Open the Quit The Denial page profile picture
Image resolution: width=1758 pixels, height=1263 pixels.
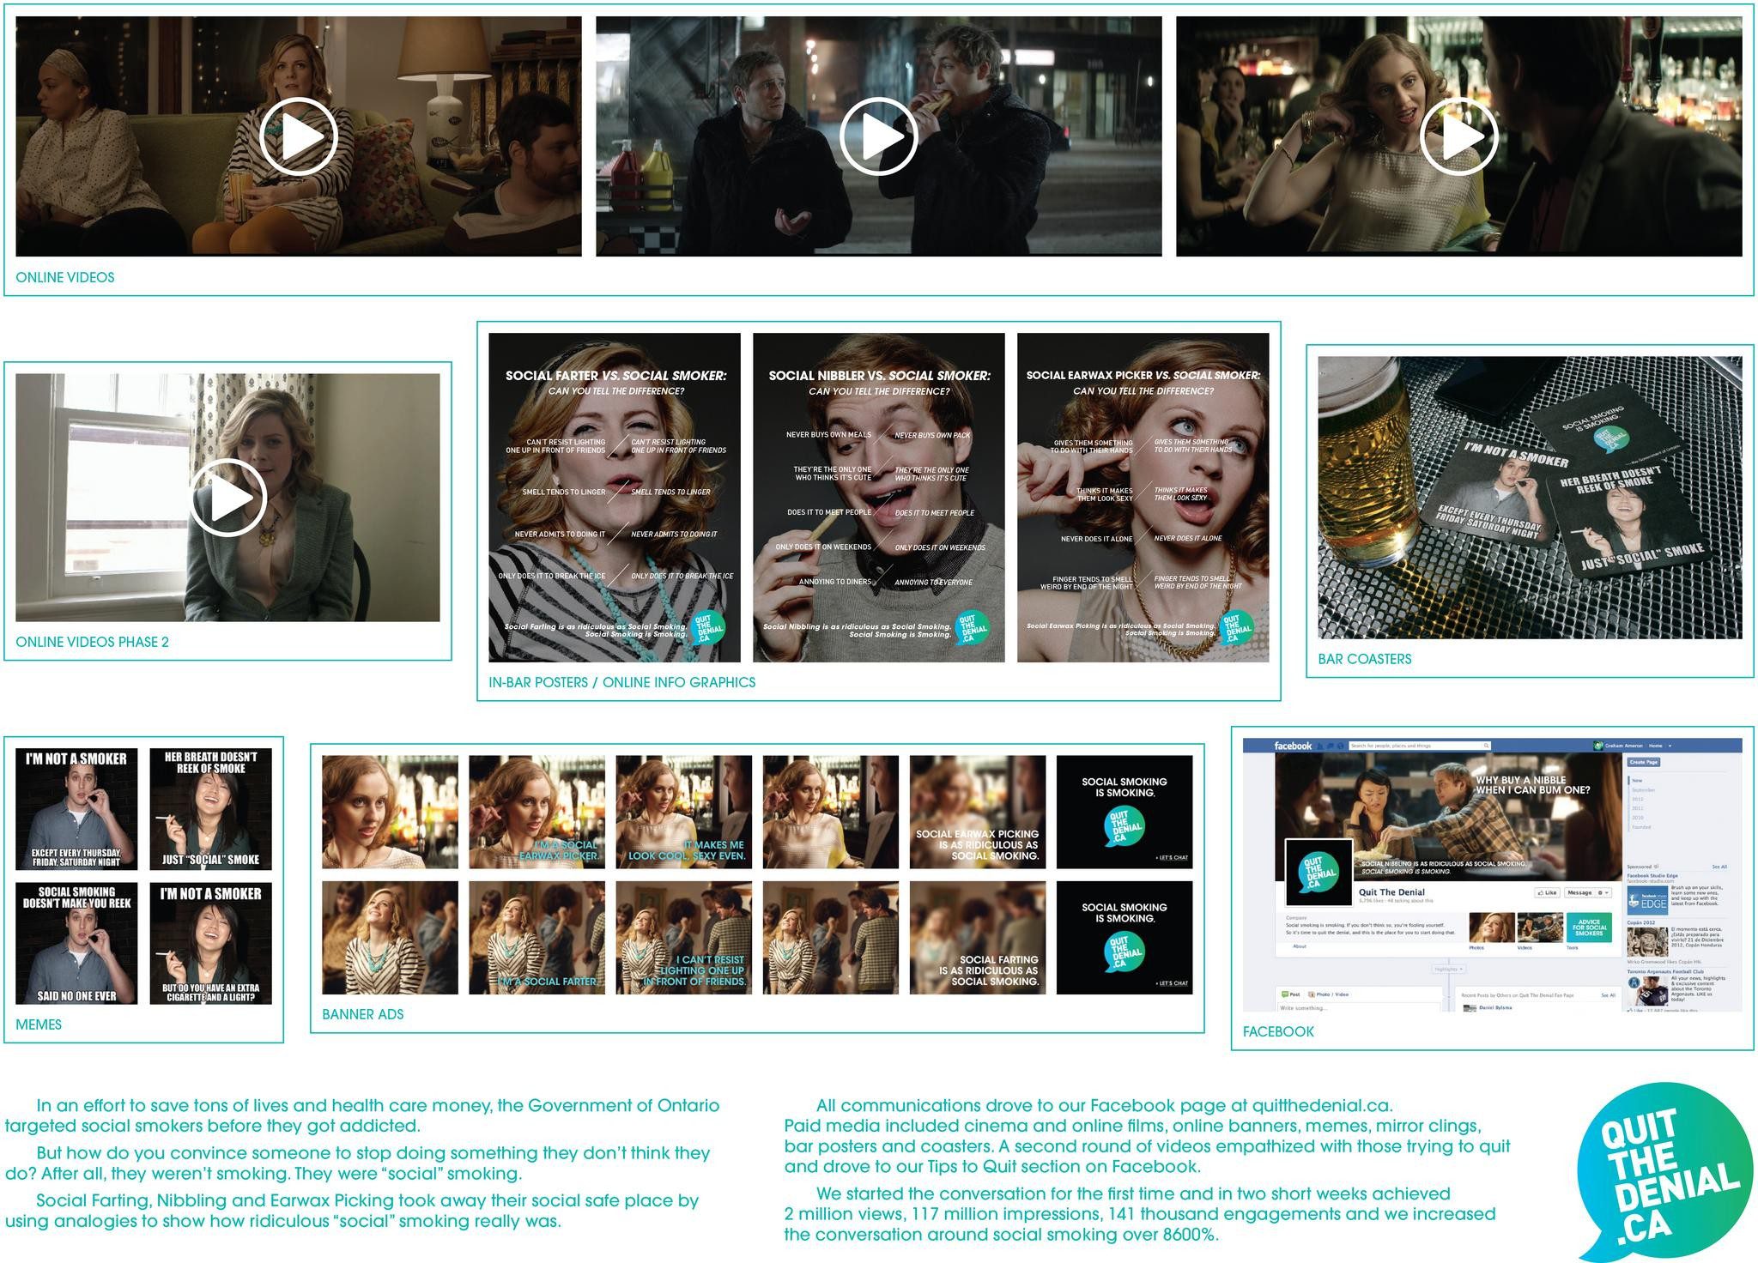1319,873
